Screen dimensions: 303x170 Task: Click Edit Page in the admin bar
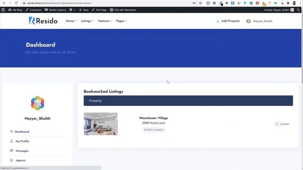click(99, 10)
